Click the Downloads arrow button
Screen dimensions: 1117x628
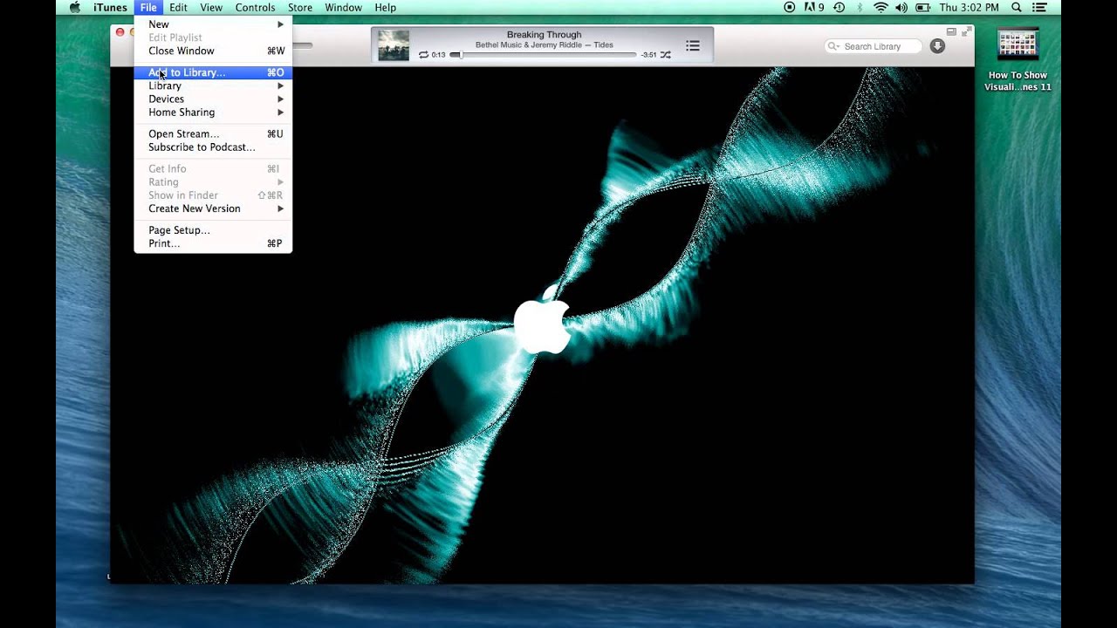[937, 46]
